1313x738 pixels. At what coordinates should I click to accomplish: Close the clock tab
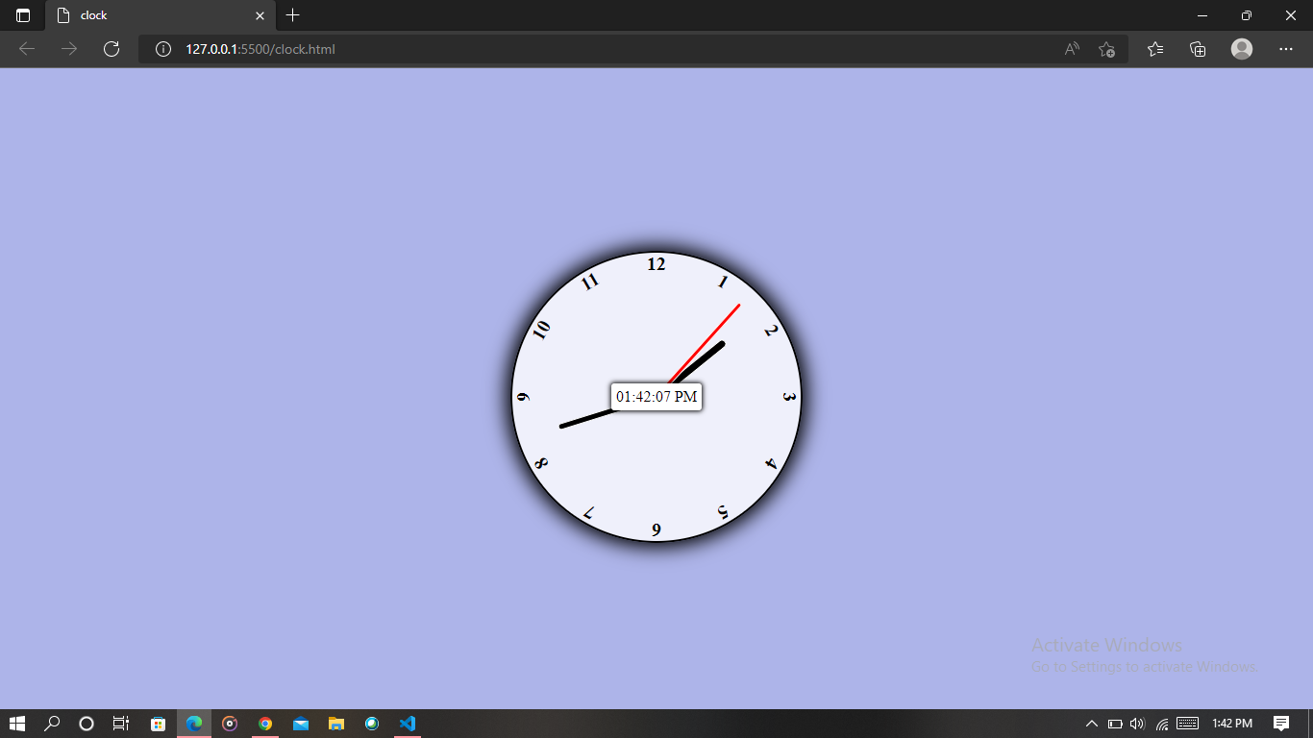pyautogui.click(x=260, y=15)
